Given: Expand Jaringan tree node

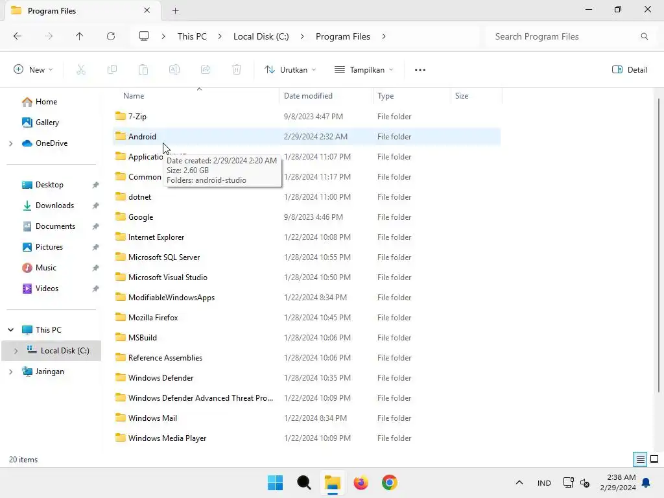Looking at the screenshot, I should coord(10,372).
